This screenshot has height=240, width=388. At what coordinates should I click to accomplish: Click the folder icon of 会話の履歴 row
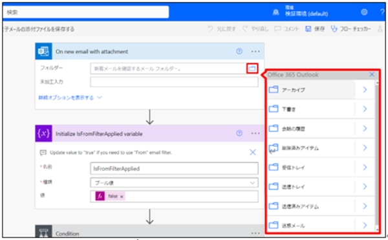pos(274,128)
